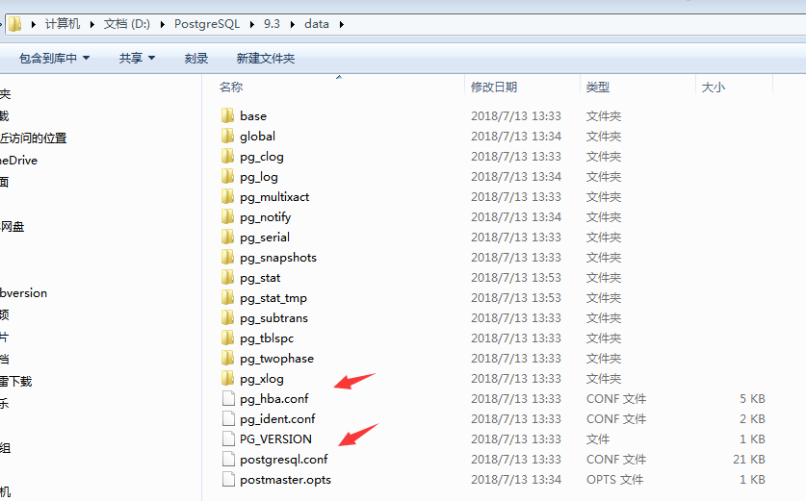Image resolution: width=806 pixels, height=501 pixels.
Task: Click the pg_stat_tmp folder name
Action: tap(273, 298)
